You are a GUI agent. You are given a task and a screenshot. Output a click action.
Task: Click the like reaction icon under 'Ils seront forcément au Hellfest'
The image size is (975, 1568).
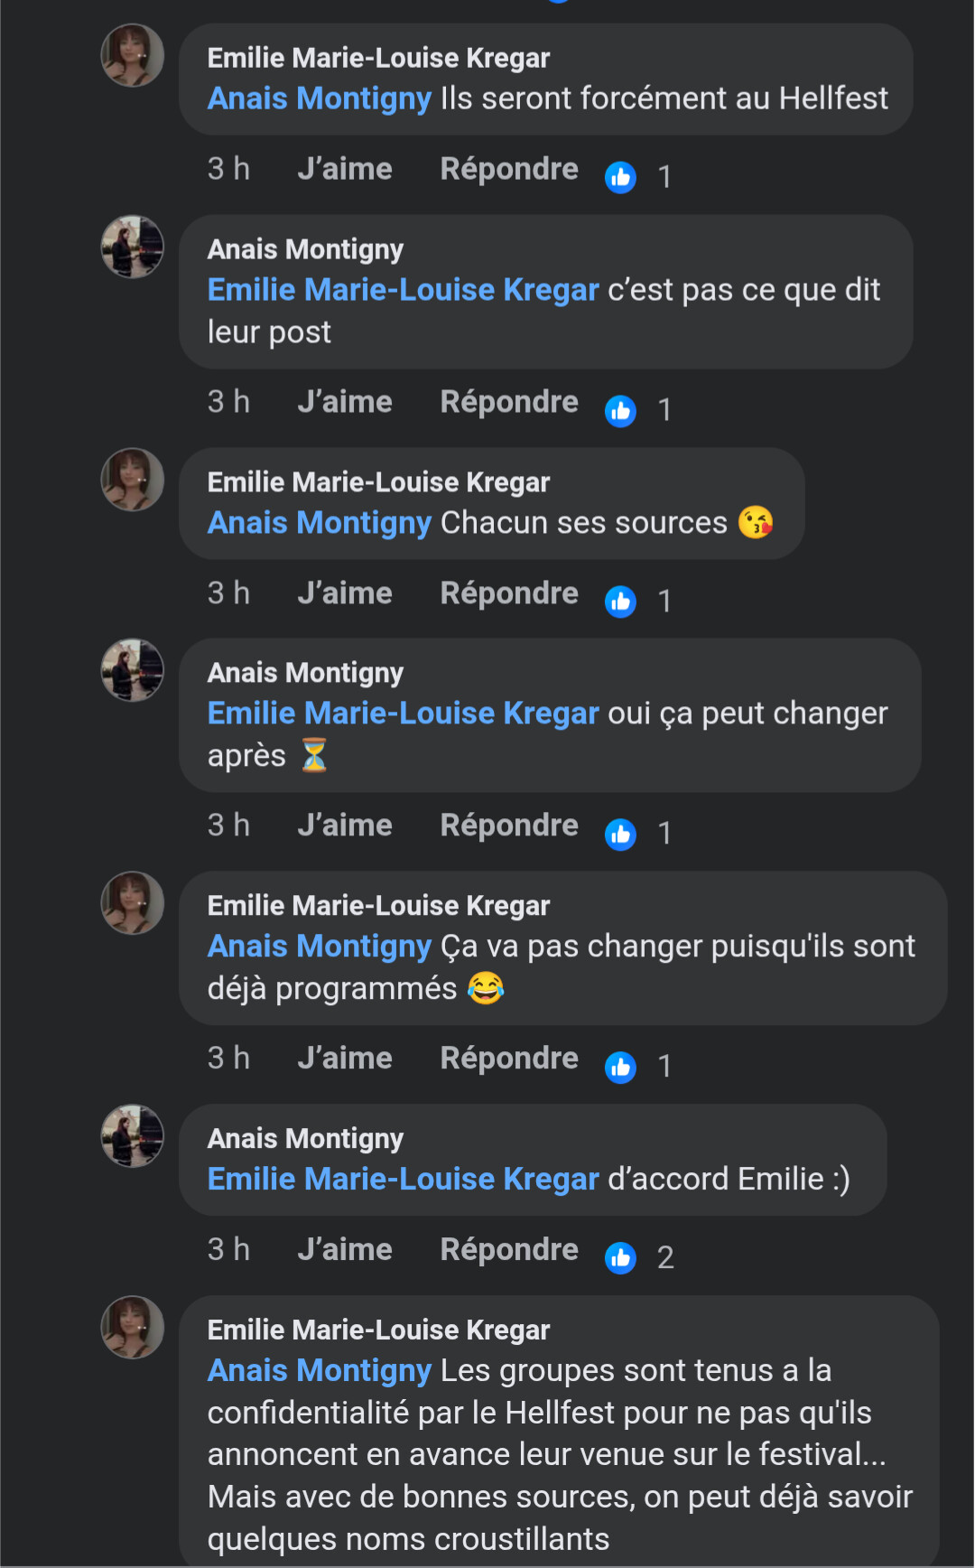pos(620,177)
